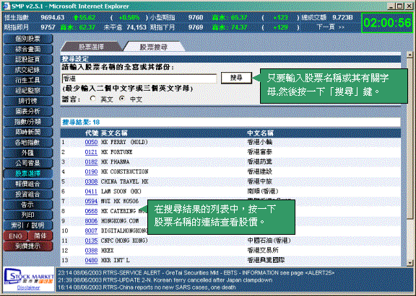Click HK FERRY (HOLD) name
416x296 pixels.
pos(124,143)
